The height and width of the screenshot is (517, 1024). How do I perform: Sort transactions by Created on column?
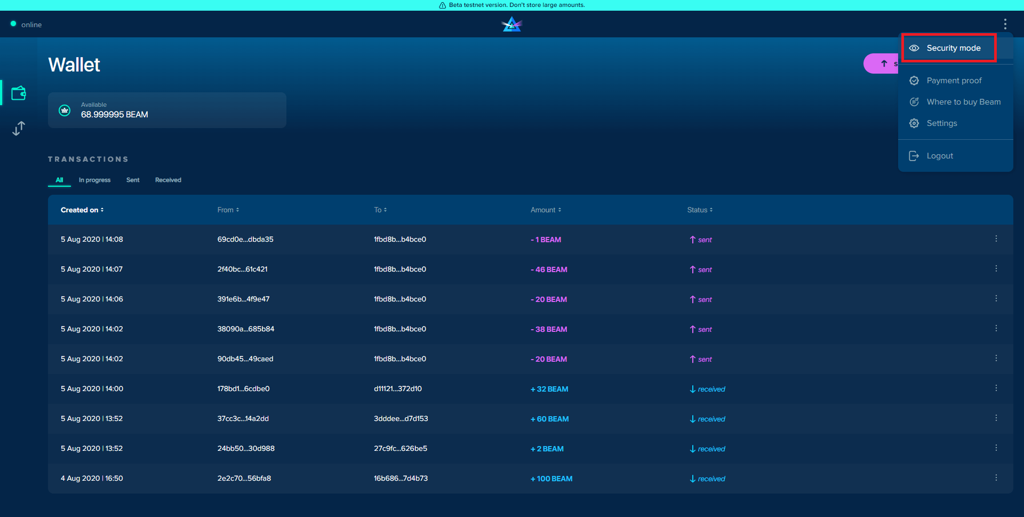(x=82, y=210)
